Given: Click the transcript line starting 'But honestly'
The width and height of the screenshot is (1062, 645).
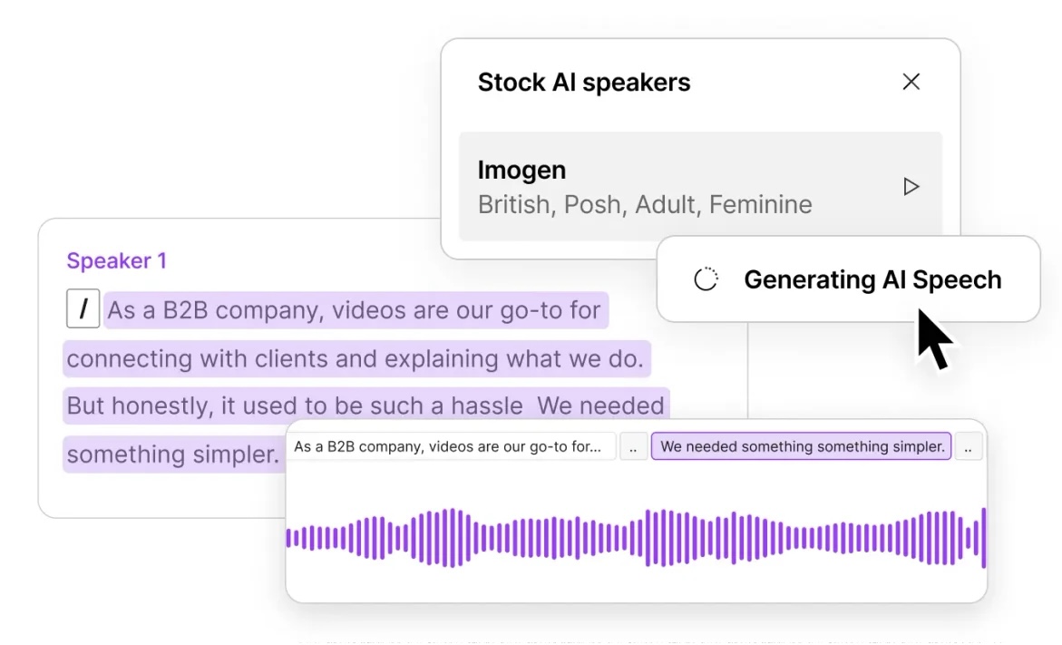Looking at the screenshot, I should (363, 405).
